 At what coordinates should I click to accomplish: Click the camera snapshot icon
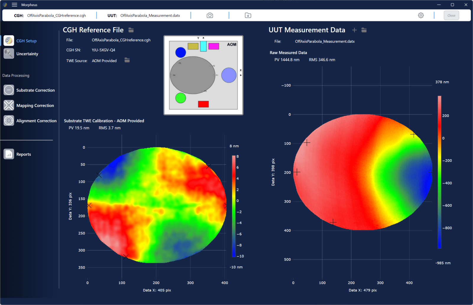click(210, 15)
